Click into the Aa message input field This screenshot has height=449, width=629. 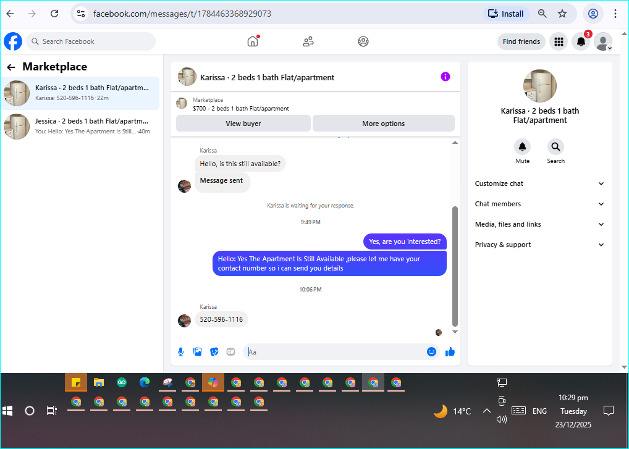click(x=335, y=352)
